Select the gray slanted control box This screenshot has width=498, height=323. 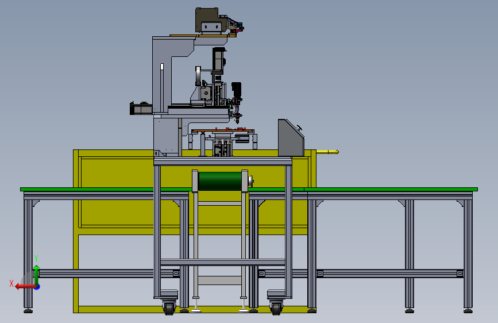point(291,138)
